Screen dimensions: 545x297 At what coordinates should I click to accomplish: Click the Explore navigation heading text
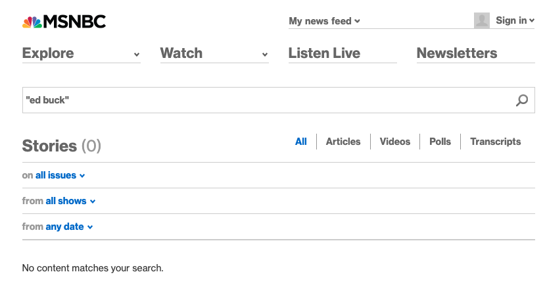(x=48, y=53)
